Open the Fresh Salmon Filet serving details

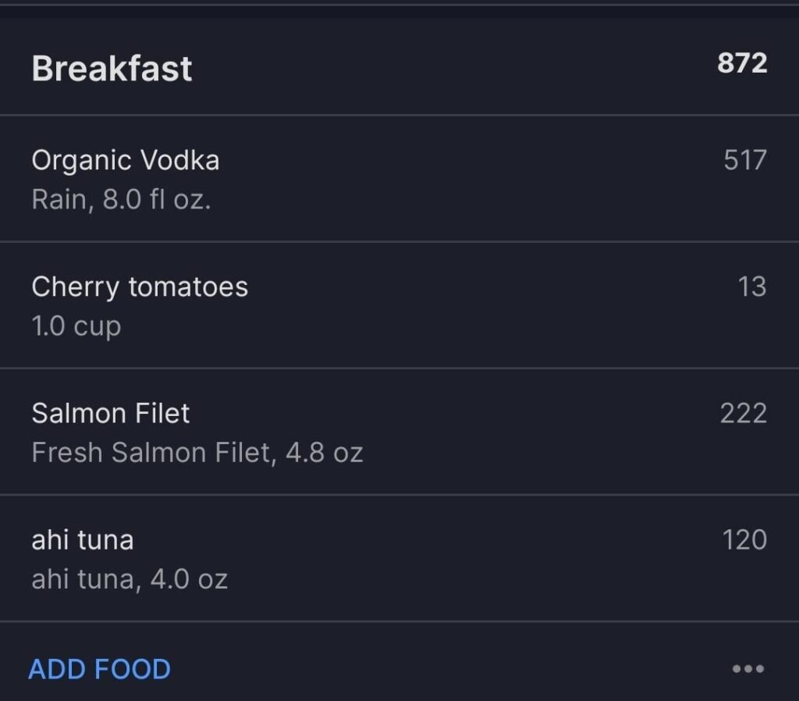coord(197,453)
